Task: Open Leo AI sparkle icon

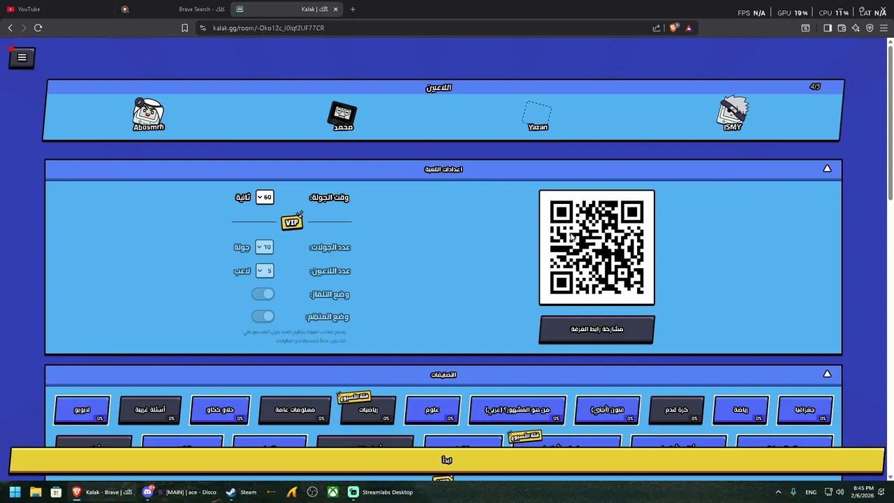Action: click(856, 28)
